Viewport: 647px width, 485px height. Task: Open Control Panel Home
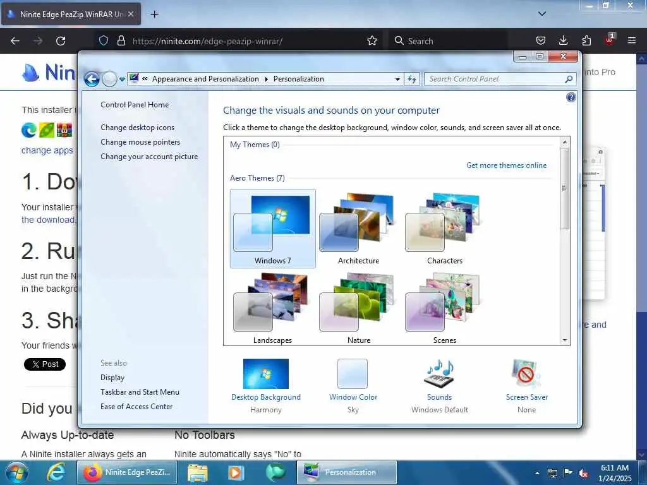(135, 105)
